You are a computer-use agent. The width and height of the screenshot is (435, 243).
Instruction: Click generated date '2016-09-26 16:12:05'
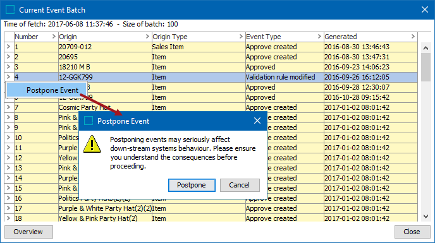[371, 77]
